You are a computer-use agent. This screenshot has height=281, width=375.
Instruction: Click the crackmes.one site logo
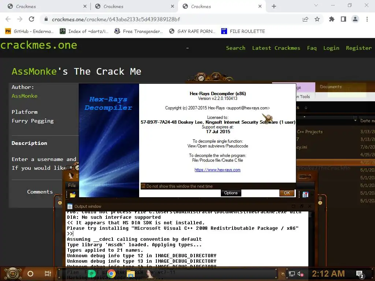[x=38, y=45]
